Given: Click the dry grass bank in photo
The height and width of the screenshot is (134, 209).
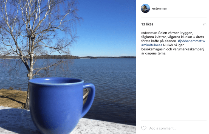Looking at the screenshot, I should tap(13, 98).
